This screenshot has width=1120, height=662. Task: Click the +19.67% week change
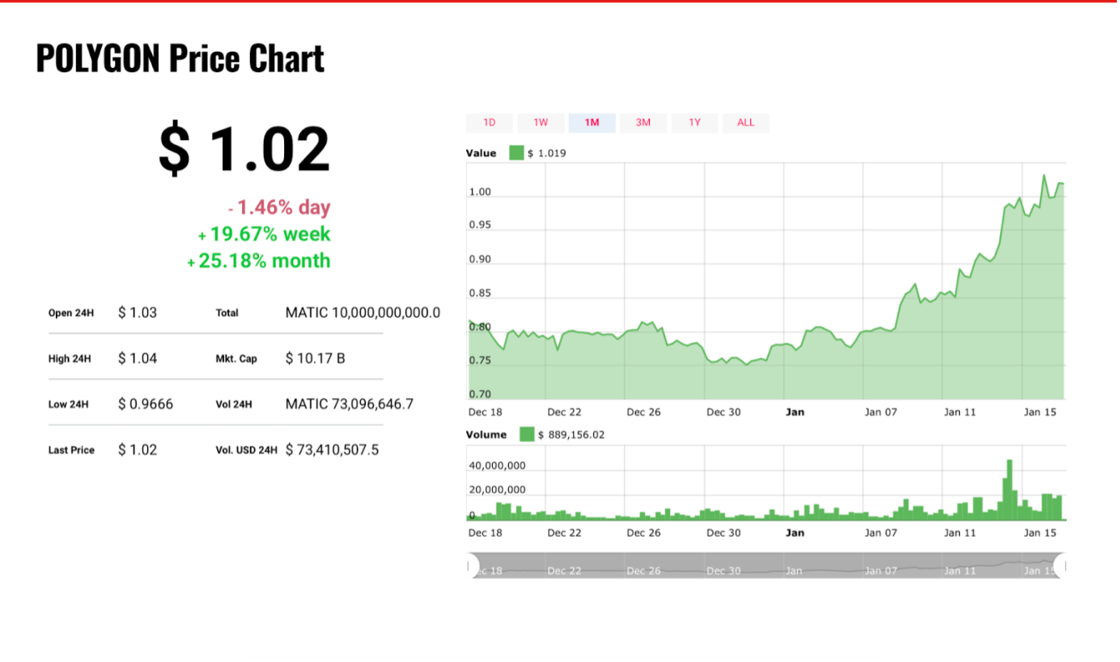point(265,235)
